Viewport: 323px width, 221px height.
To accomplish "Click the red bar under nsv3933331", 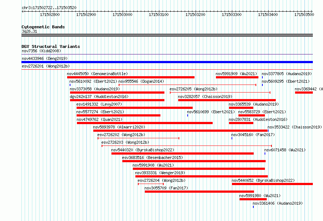I will click(201, 176).
